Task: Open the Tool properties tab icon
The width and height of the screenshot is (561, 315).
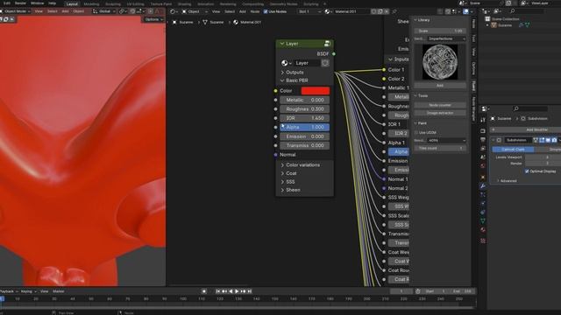Action: click(x=483, y=120)
